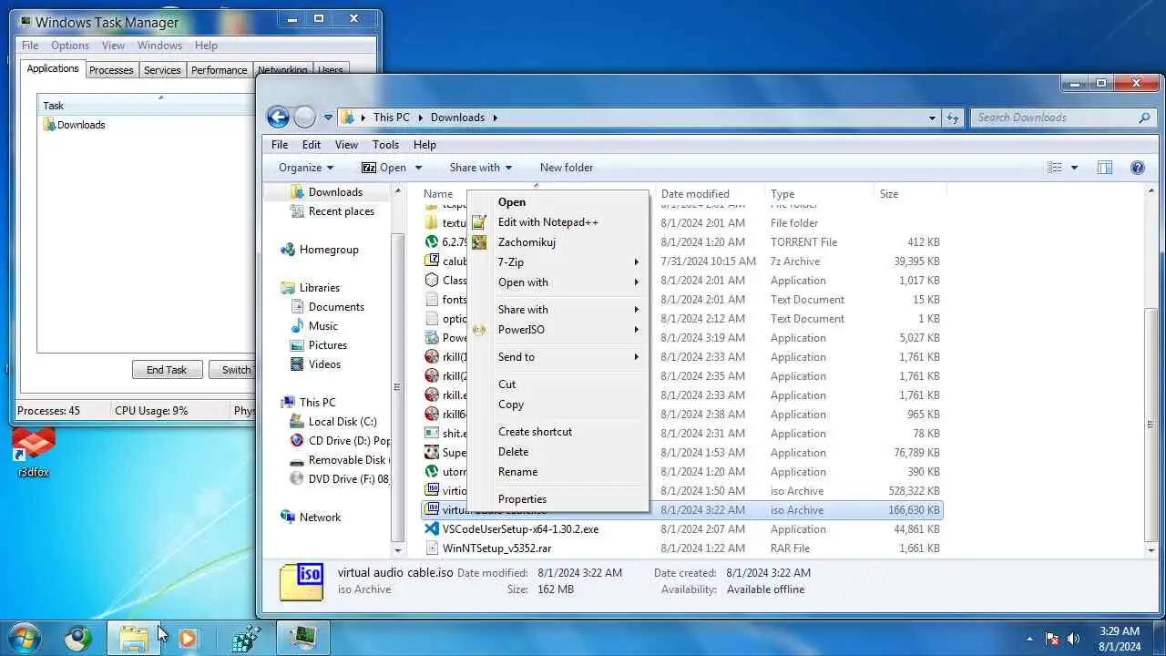Open Documents library

click(336, 307)
